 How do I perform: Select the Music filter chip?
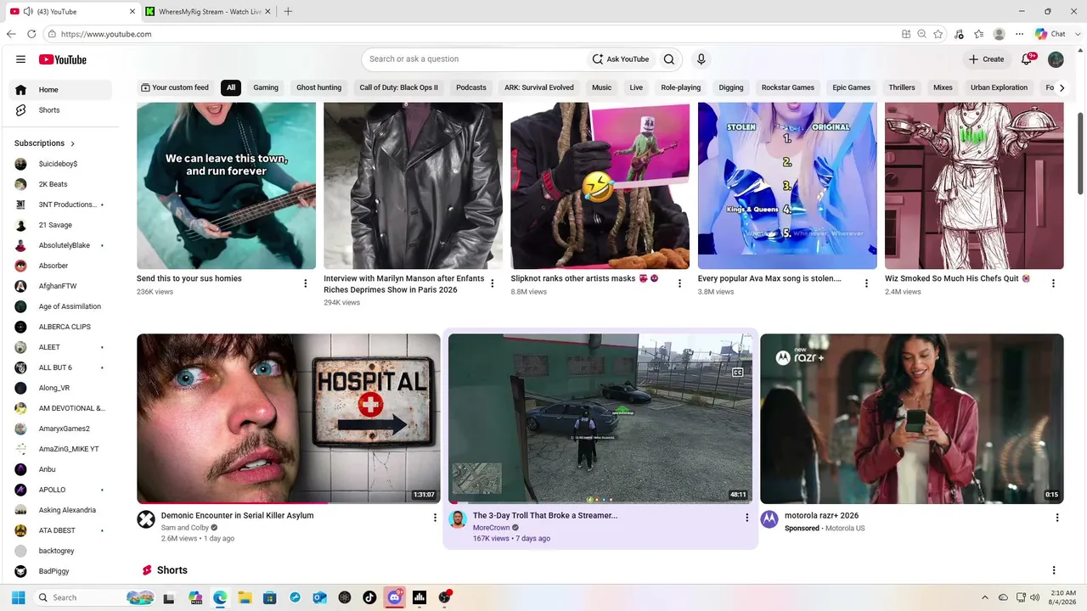pos(601,87)
